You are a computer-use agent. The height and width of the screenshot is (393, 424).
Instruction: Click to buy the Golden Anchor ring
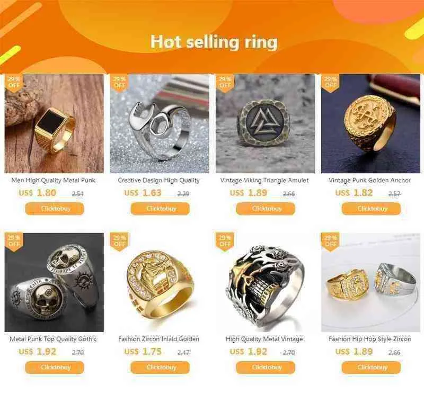point(371,209)
